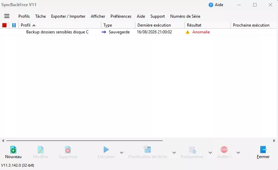Minimize the SyncBackFree window

coord(239,5)
